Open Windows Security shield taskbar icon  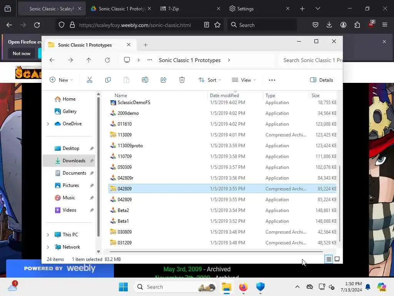(x=260, y=287)
